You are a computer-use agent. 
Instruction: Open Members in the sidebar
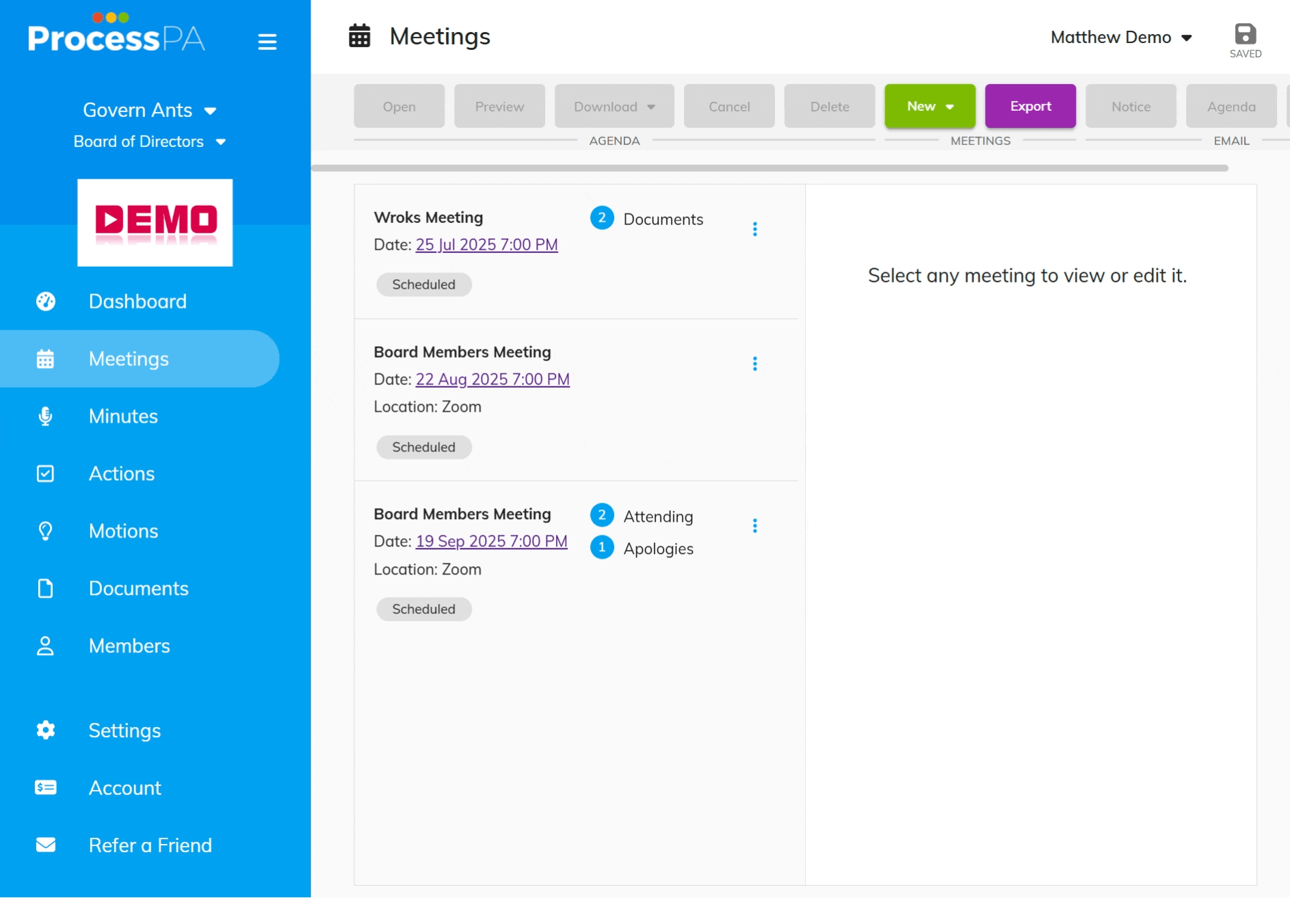click(x=129, y=646)
